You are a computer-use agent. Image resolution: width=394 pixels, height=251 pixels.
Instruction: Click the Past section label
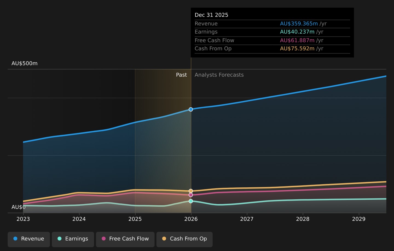pos(181,75)
